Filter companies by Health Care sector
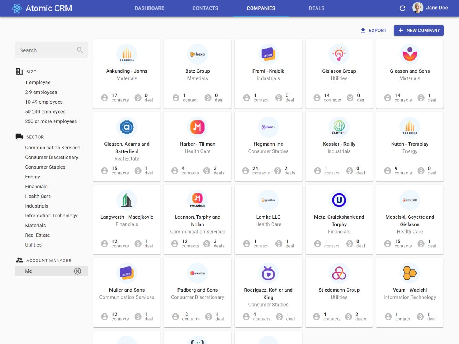The height and width of the screenshot is (344, 459). [38, 196]
